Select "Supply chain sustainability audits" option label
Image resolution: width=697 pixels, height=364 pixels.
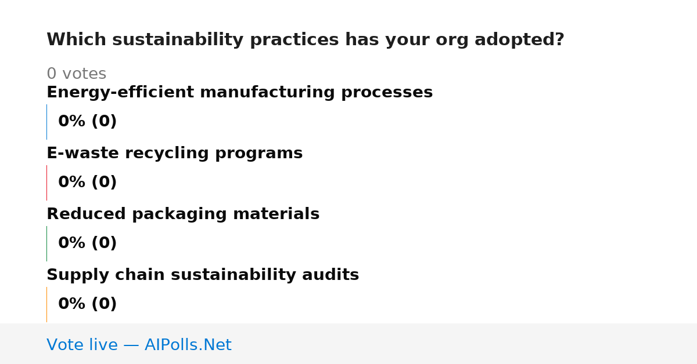203,275
